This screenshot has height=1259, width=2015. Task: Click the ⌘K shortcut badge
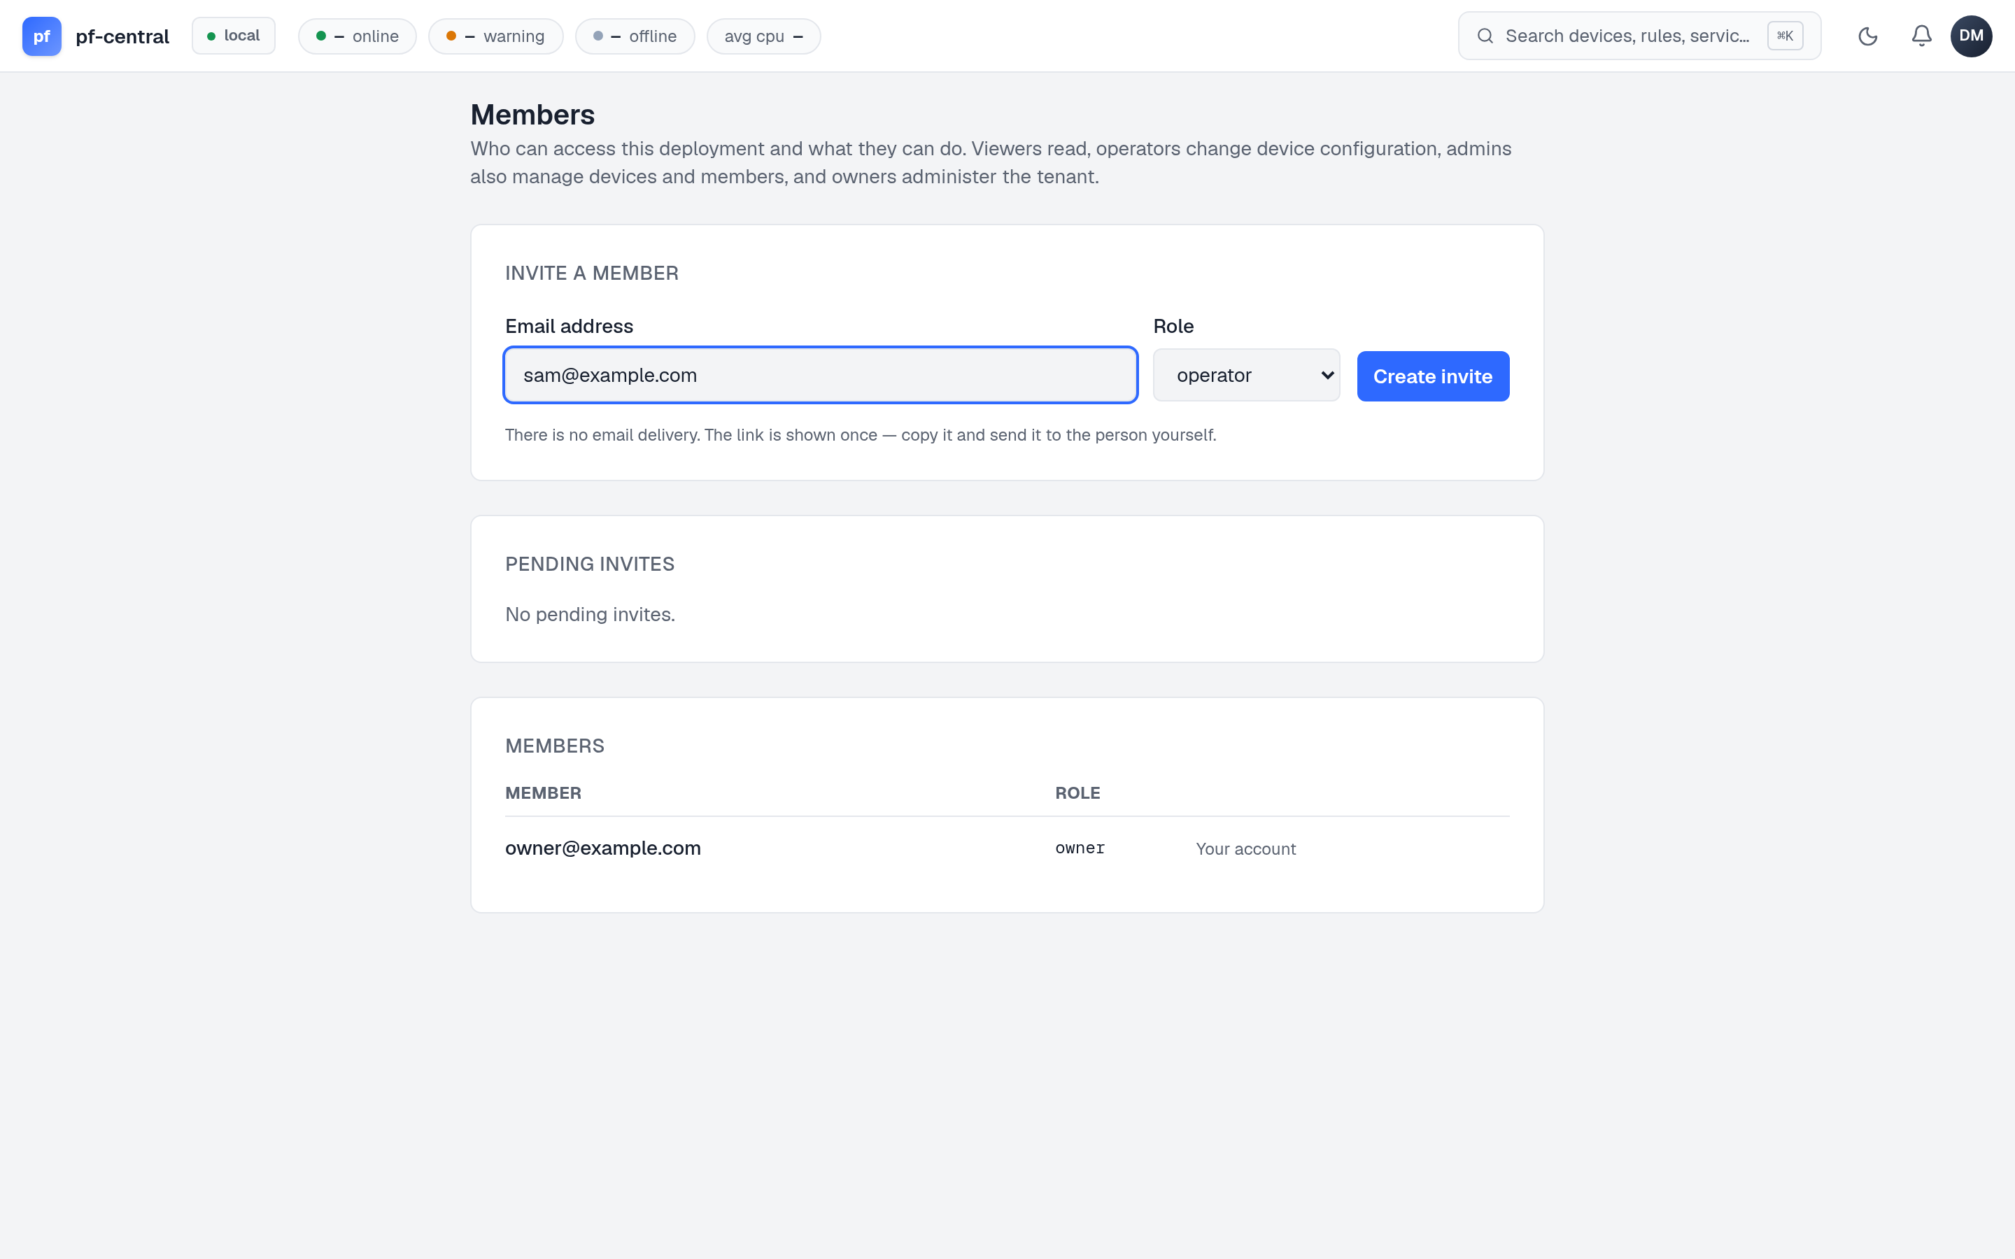click(1786, 36)
